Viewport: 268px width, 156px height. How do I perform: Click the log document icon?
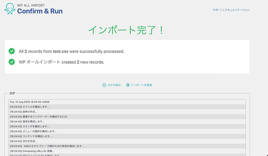coord(104,85)
